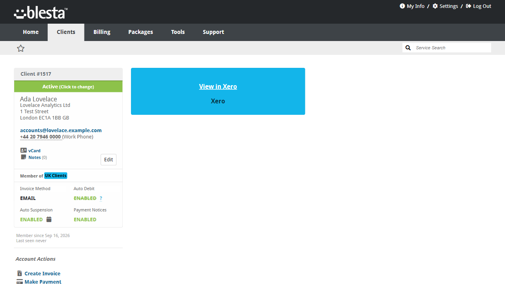This screenshot has height=284, width=505.
Task: Click the Auto Debit question mark
Action: (101, 198)
